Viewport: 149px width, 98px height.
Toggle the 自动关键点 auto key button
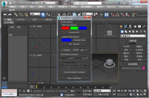(x=87, y=91)
